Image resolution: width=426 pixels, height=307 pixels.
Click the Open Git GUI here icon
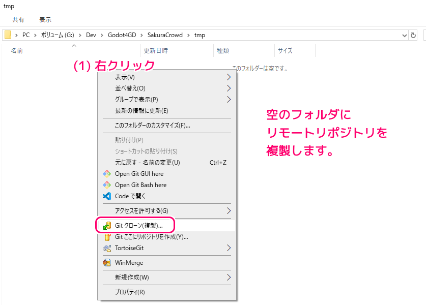(x=107, y=174)
